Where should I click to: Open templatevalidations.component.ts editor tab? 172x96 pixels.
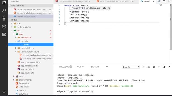(73, 1)
